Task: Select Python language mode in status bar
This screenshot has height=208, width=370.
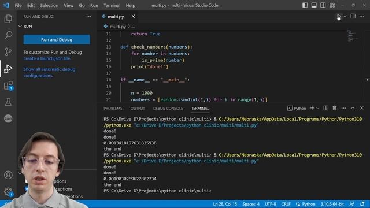Action: click(x=308, y=204)
